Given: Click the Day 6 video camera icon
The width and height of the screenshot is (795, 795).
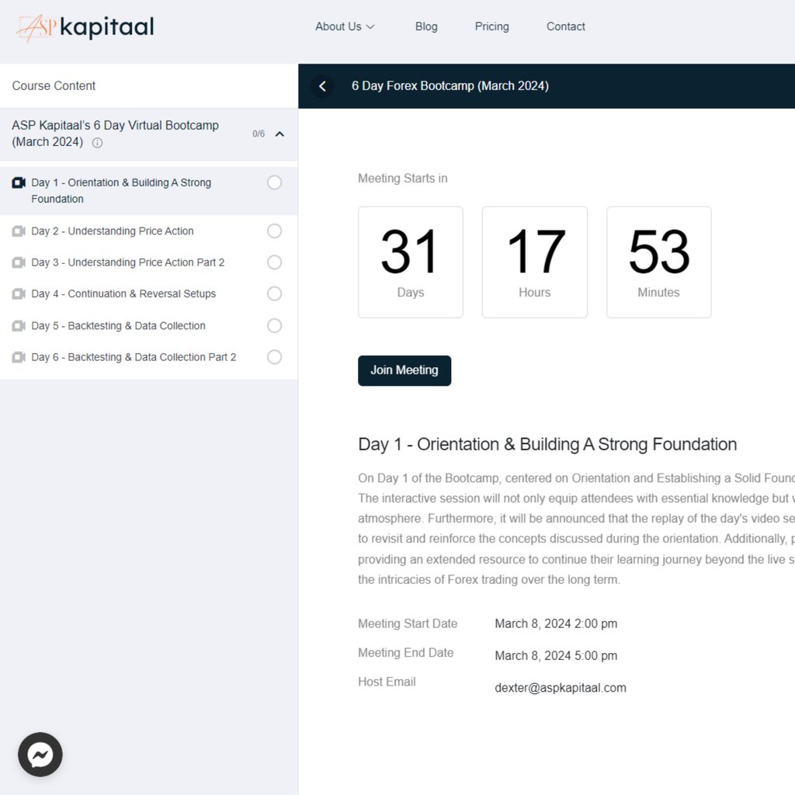Looking at the screenshot, I should [x=19, y=357].
